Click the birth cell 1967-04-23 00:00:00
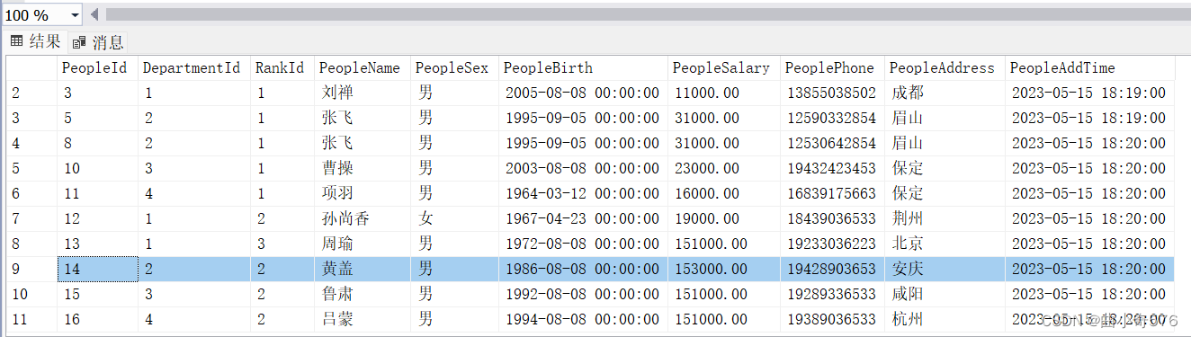Viewport: 1191px width, 337px height. [x=583, y=218]
